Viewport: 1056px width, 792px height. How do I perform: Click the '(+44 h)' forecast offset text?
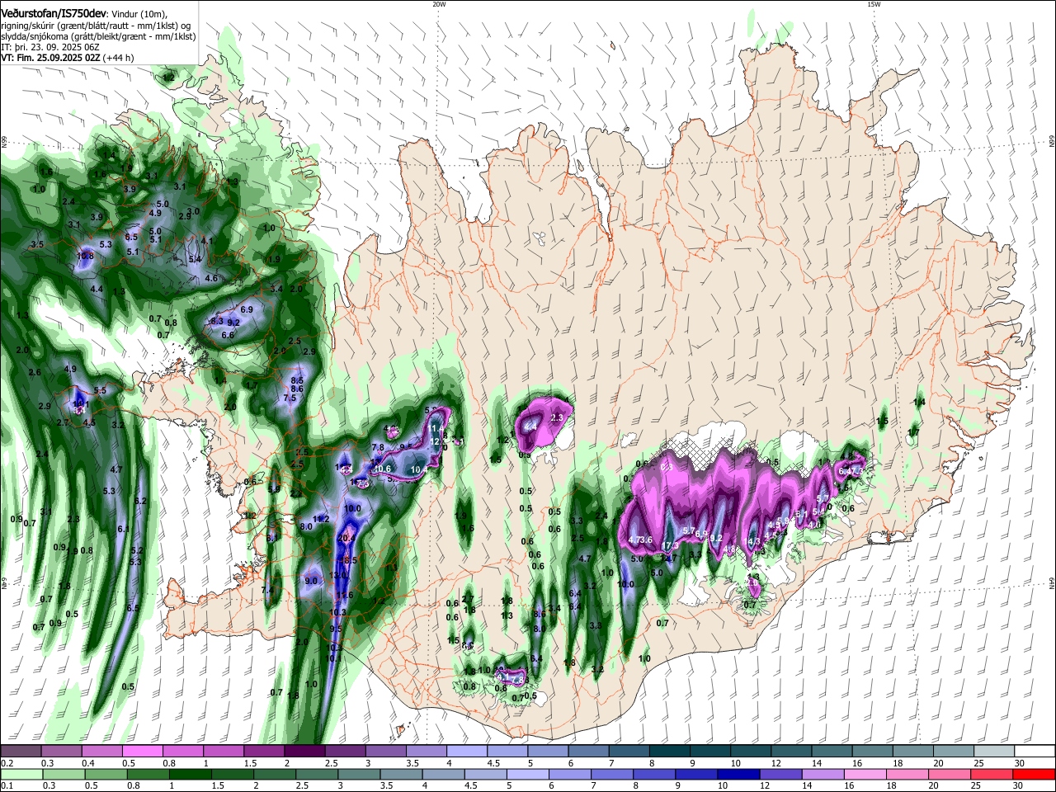tap(118, 59)
